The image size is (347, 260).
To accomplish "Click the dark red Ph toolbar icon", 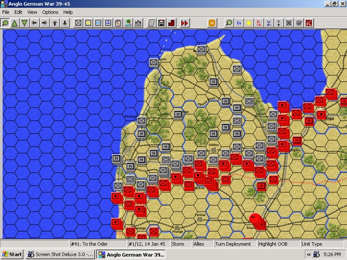I will pyautogui.click(x=309, y=23).
